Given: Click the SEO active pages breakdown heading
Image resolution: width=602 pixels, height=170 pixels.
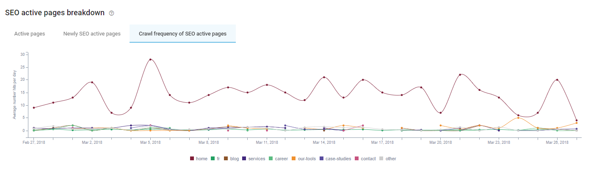Looking at the screenshot, I should 55,13.
